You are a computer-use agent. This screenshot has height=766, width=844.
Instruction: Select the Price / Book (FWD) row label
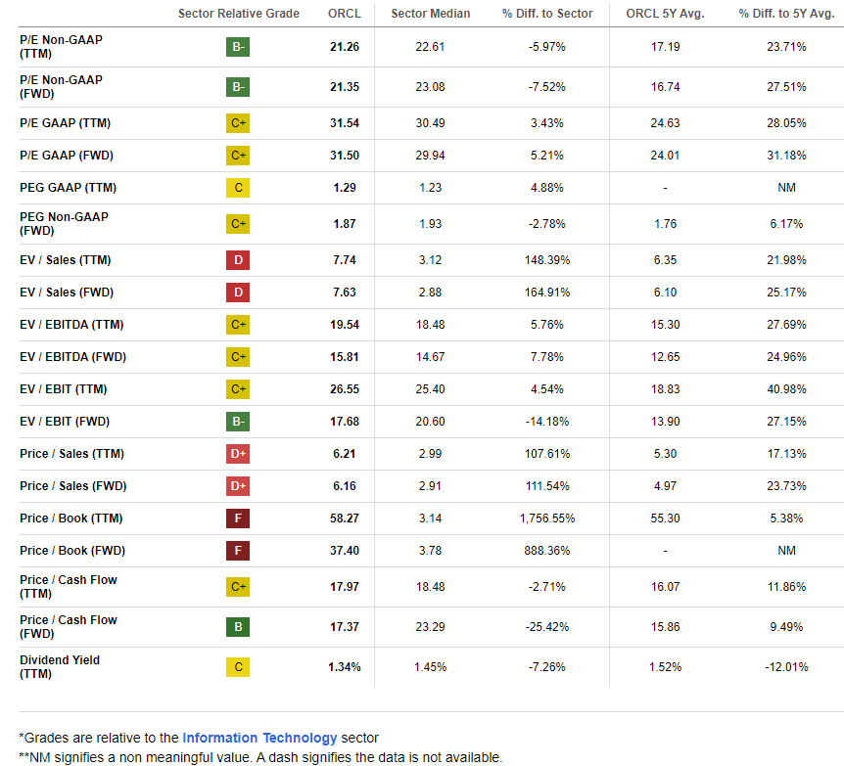tap(72, 551)
